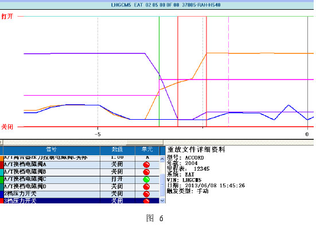The width and height of the screenshot is (316, 228).
Task: Click the 触发类型: 手动 detail line
Action: pos(188,191)
